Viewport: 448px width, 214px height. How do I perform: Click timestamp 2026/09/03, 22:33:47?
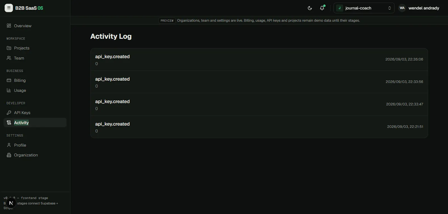(405, 104)
